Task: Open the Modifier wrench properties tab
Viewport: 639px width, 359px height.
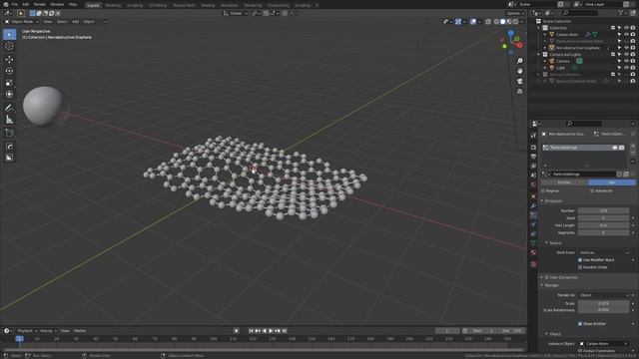Action: click(533, 205)
